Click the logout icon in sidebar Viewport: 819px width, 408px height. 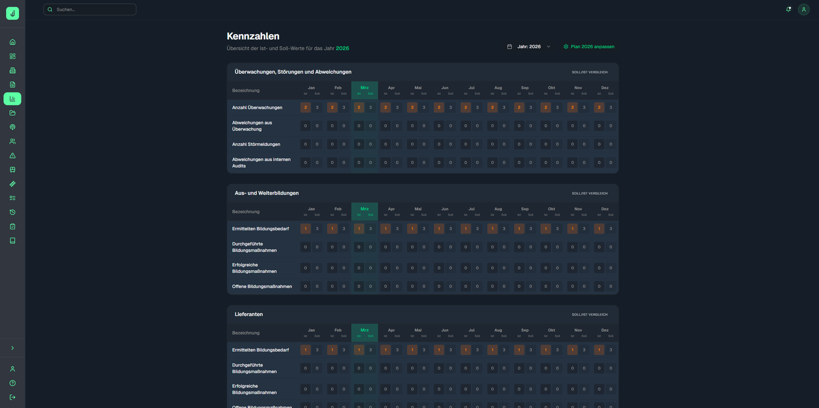click(12, 397)
